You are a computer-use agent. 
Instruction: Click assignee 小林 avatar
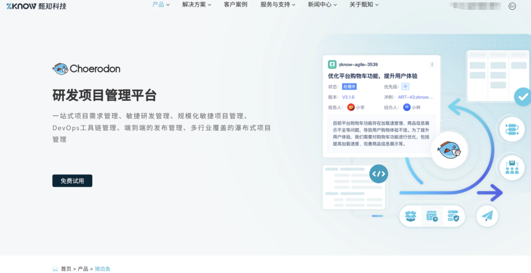pyautogui.click(x=407, y=107)
